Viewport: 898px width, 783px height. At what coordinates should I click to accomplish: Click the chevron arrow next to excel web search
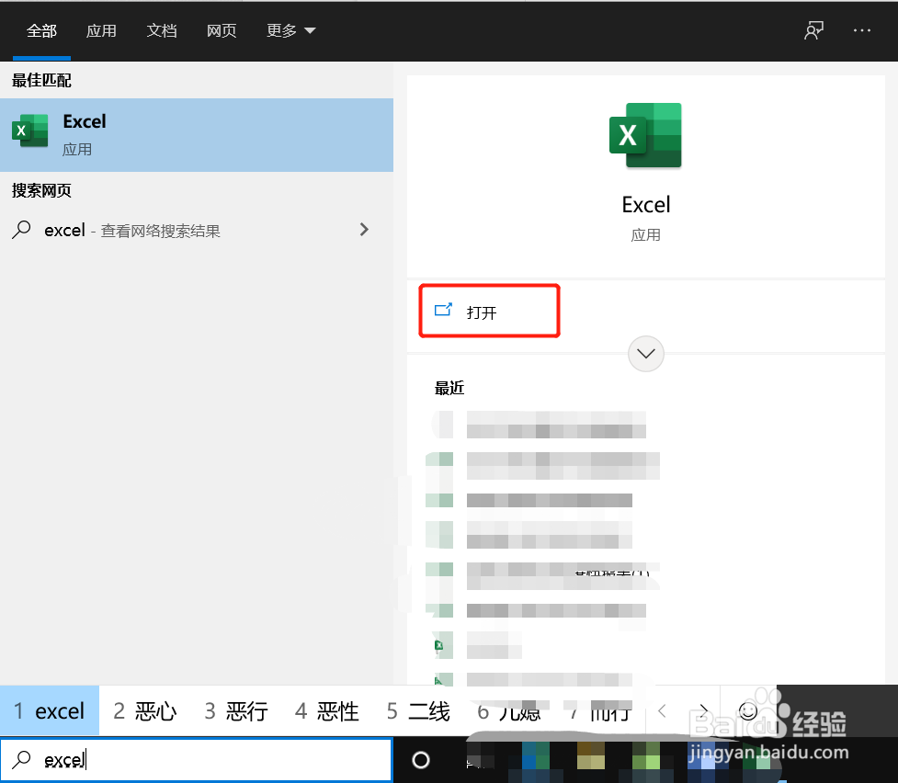[x=364, y=230]
